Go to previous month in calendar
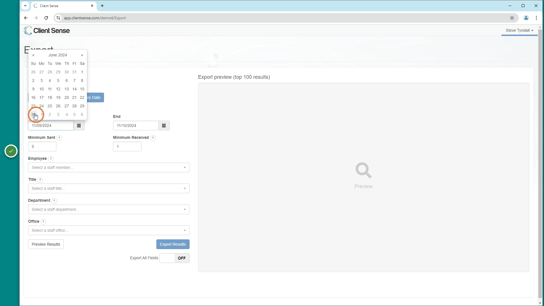 pos(33,55)
